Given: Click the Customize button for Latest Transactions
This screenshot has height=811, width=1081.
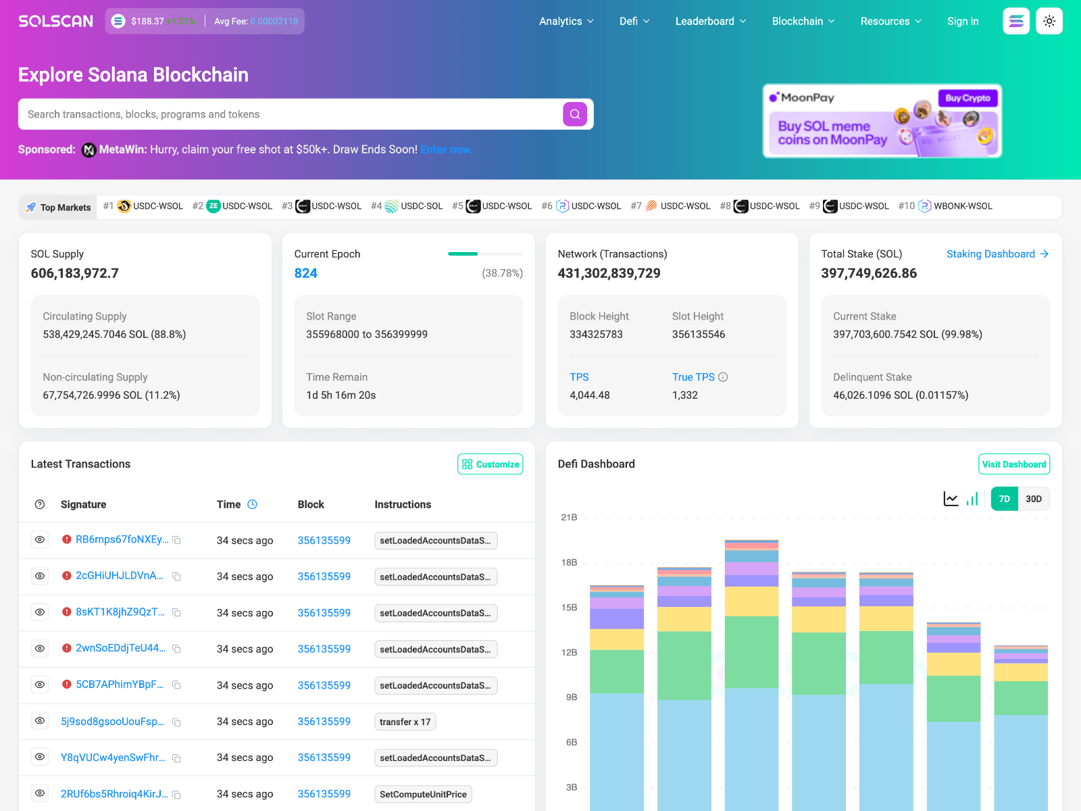Looking at the screenshot, I should click(490, 464).
